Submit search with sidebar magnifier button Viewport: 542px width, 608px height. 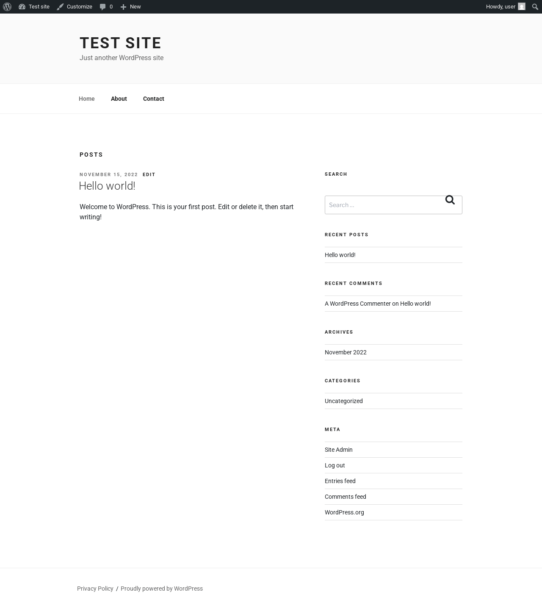pyautogui.click(x=450, y=200)
